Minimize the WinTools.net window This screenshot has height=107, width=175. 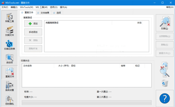(154, 3)
